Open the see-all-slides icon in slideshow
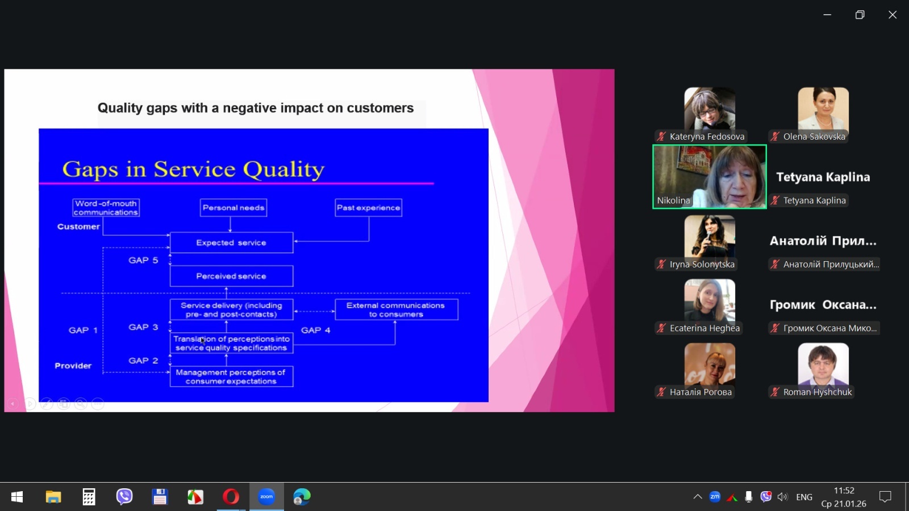The width and height of the screenshot is (909, 511). (x=64, y=404)
